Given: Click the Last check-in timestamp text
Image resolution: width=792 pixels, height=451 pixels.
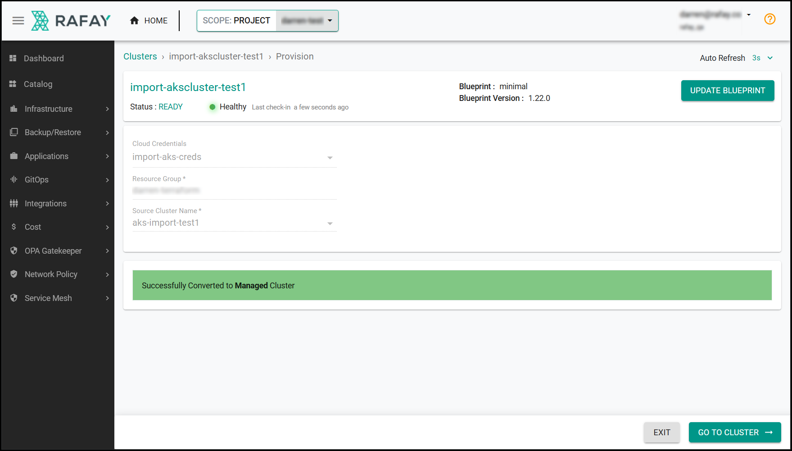Looking at the screenshot, I should (x=300, y=107).
